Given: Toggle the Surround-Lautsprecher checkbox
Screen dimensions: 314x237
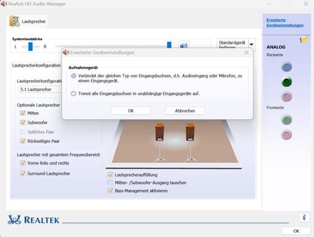Looking at the screenshot, I should [23, 173].
